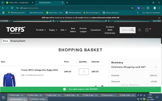
Task: Dismiss the 20% VAT banner
Action: (x=159, y=18)
